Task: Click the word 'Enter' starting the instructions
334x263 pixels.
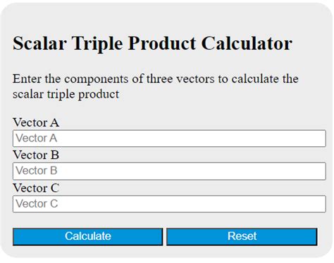Action: 27,79
